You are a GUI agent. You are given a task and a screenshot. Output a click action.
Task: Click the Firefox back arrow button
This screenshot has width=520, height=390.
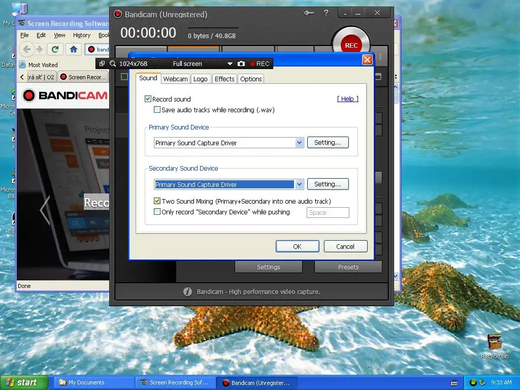click(x=27, y=49)
